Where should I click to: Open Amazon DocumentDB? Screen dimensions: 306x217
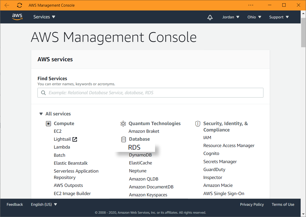(151, 187)
